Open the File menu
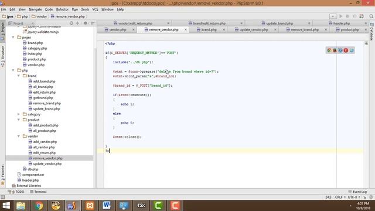This screenshot has height=211, width=375. click(4, 9)
